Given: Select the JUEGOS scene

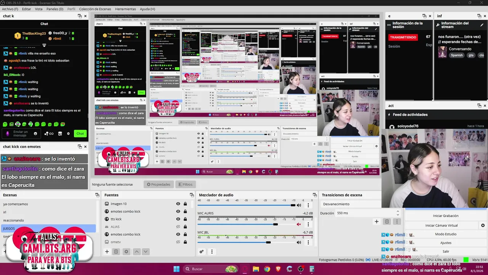Looking at the screenshot, I should tap(48, 228).
